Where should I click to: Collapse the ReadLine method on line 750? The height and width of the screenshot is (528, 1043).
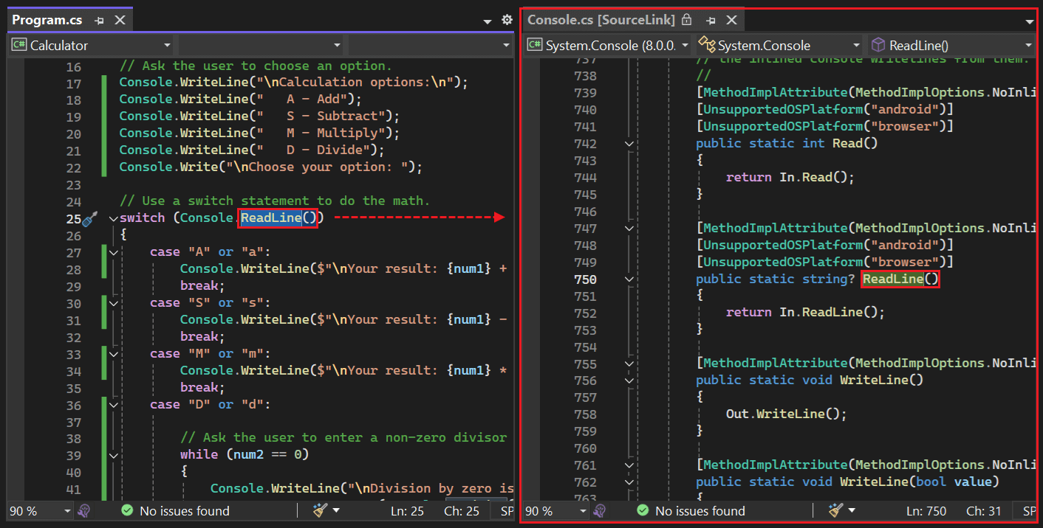pyautogui.click(x=629, y=279)
